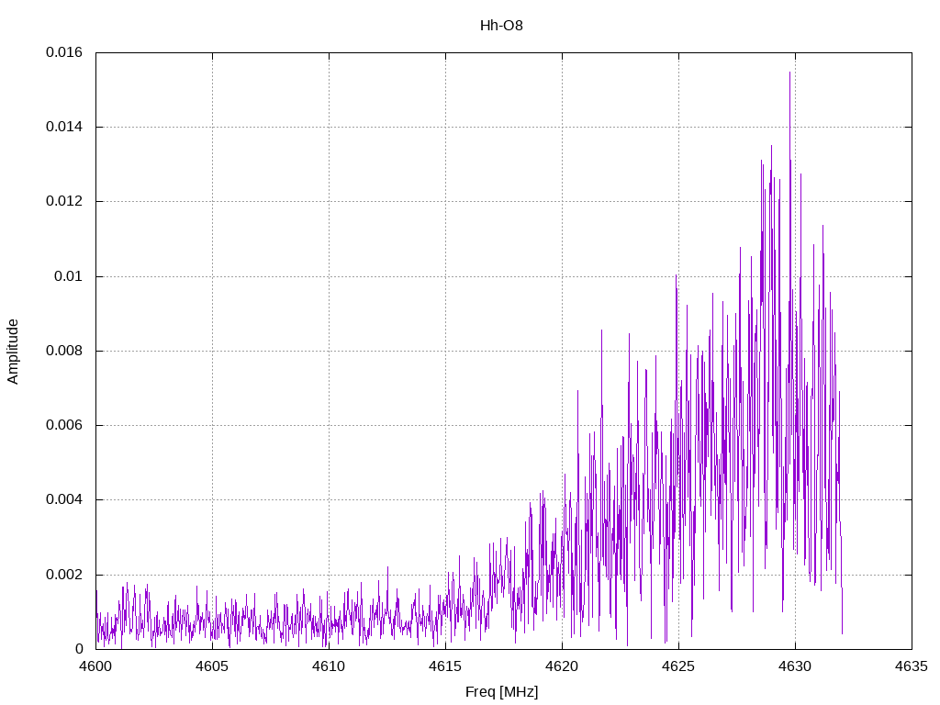Click the tallest spectrum peak near 4630 MHz
The image size is (940, 705).
click(x=789, y=73)
